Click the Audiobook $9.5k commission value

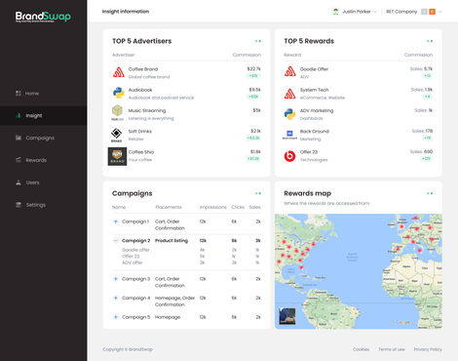coord(255,90)
